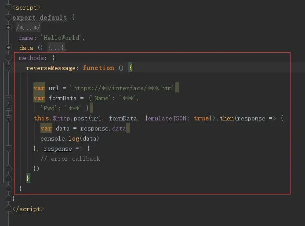305x226 pixels.
Task: Click the 'export default' keywords
Action: coord(40,18)
